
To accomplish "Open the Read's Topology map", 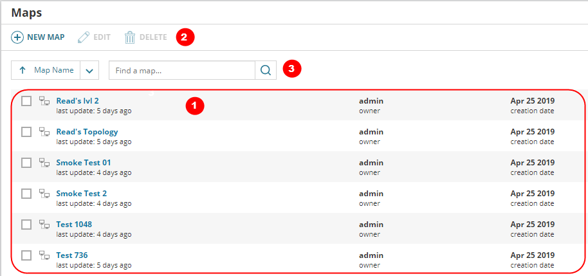I will point(87,132).
